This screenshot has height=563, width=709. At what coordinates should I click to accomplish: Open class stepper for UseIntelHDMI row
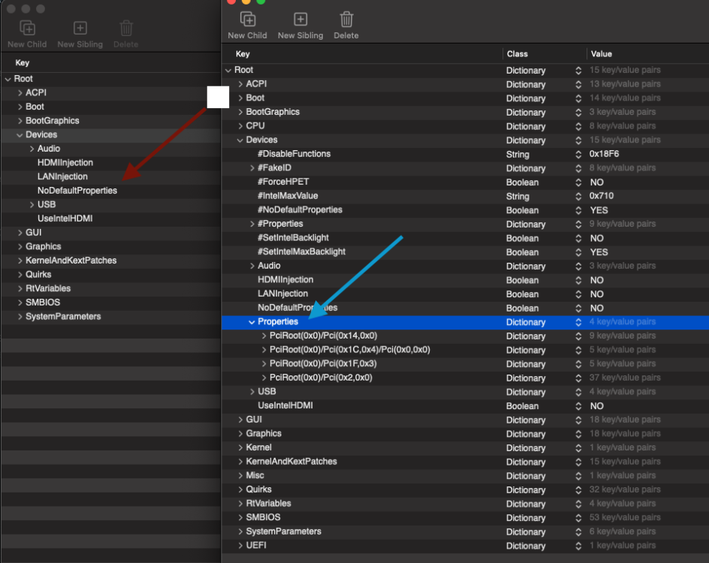tap(578, 406)
